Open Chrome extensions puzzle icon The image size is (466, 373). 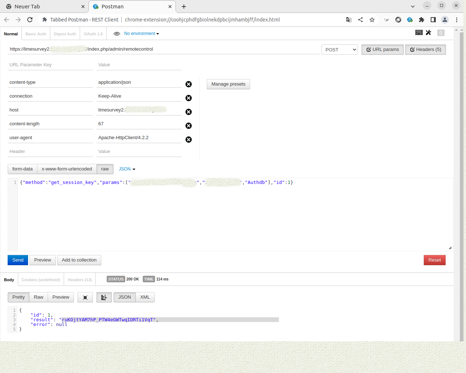click(421, 20)
